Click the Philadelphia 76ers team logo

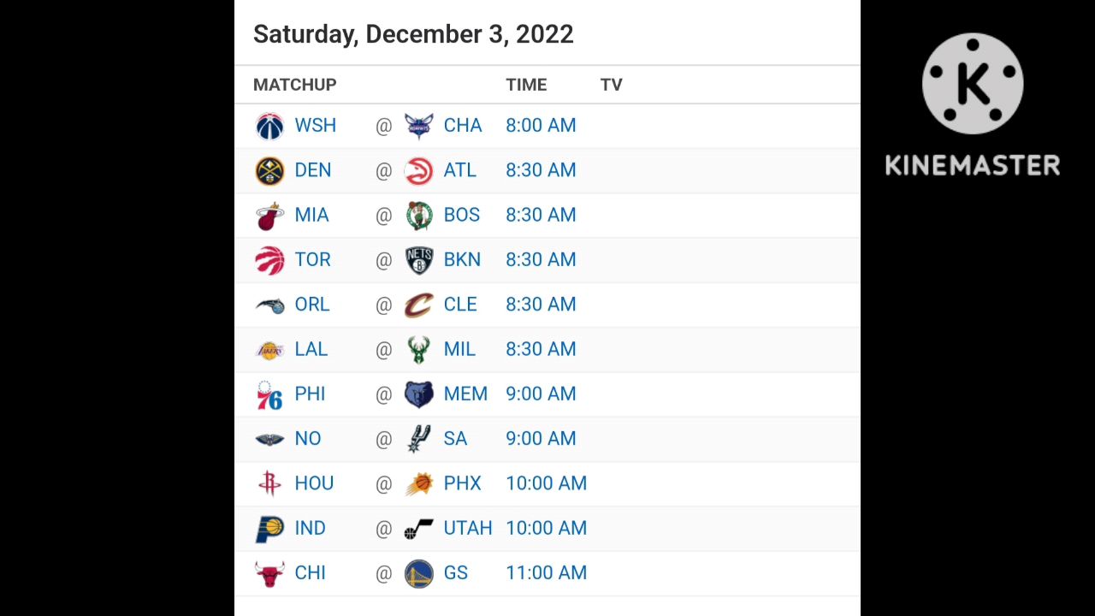(x=269, y=394)
